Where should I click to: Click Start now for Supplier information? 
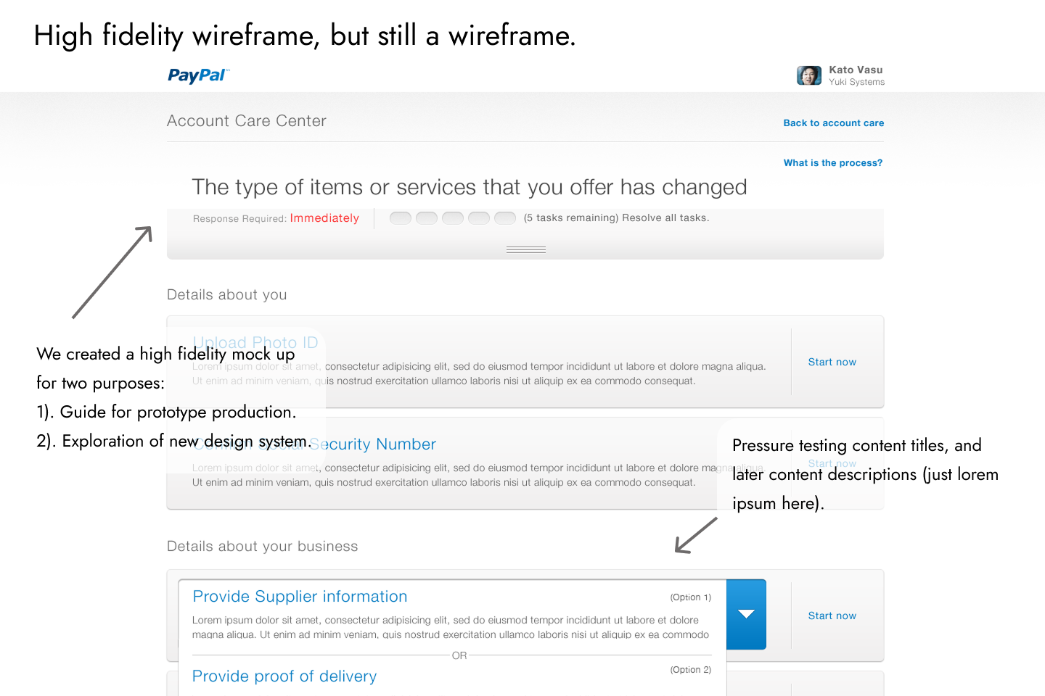[x=832, y=616]
